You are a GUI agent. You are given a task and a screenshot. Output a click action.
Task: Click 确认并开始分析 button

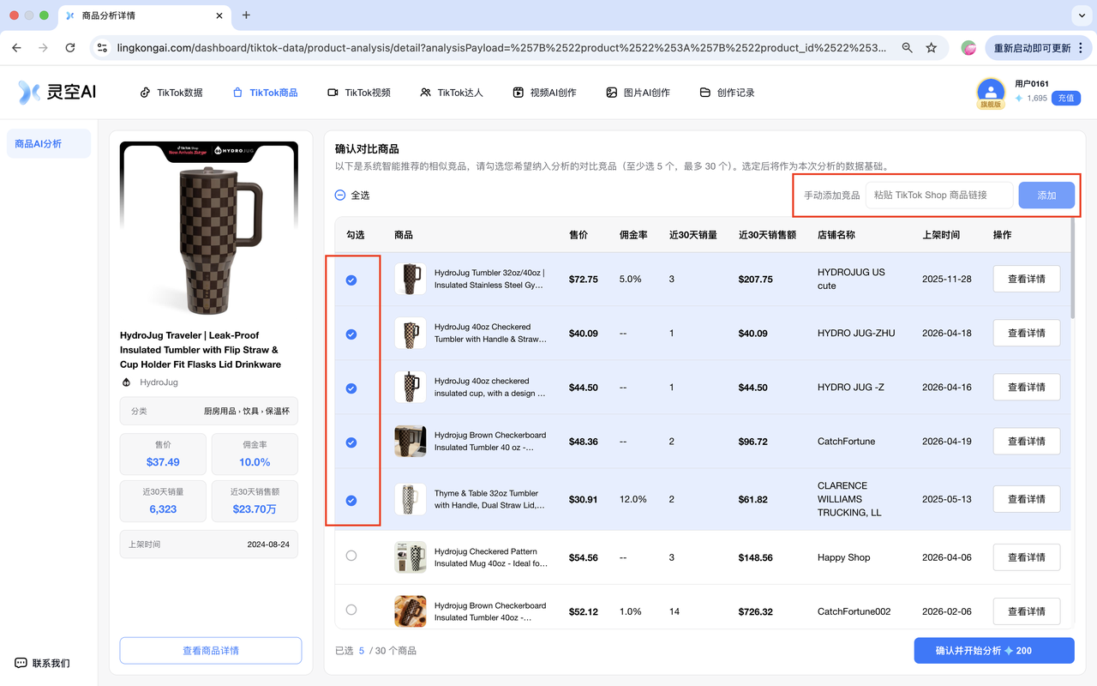pyautogui.click(x=994, y=651)
